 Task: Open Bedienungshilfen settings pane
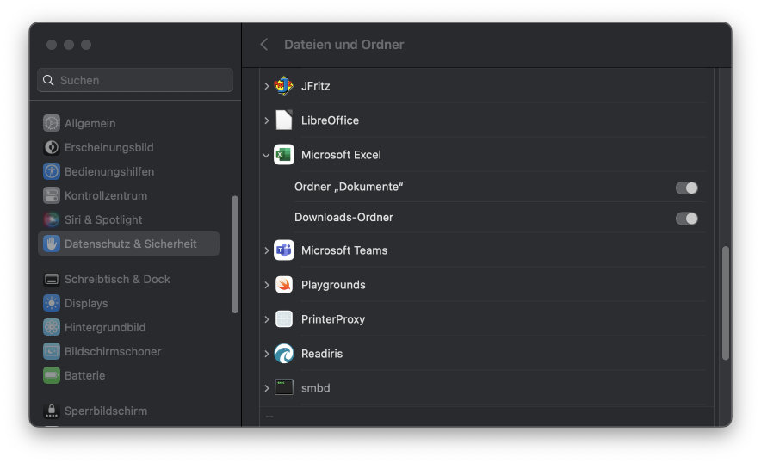128,171
